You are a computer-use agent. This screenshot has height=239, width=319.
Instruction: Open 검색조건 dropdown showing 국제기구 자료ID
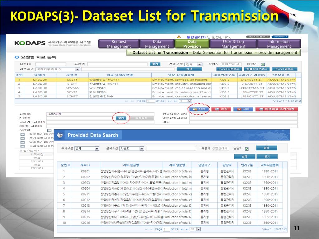(58, 69)
